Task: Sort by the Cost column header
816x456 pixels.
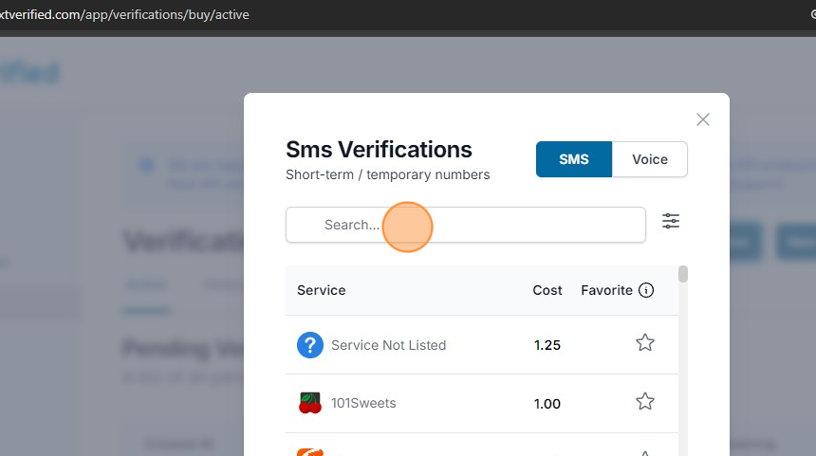Action: [x=547, y=290]
